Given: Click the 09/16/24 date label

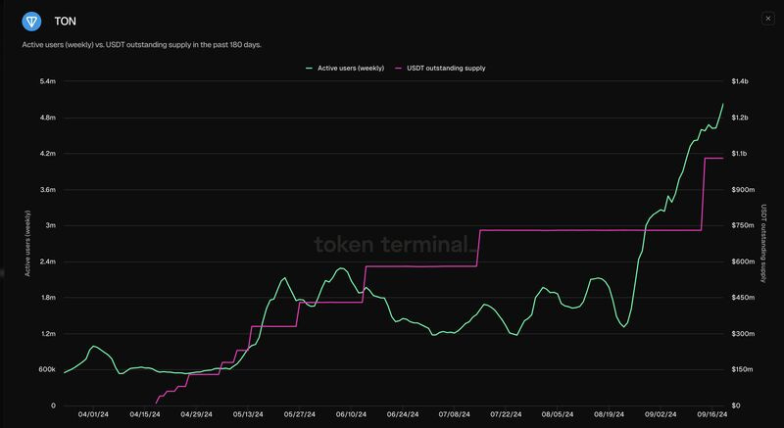Looking at the screenshot, I should click(x=712, y=415).
